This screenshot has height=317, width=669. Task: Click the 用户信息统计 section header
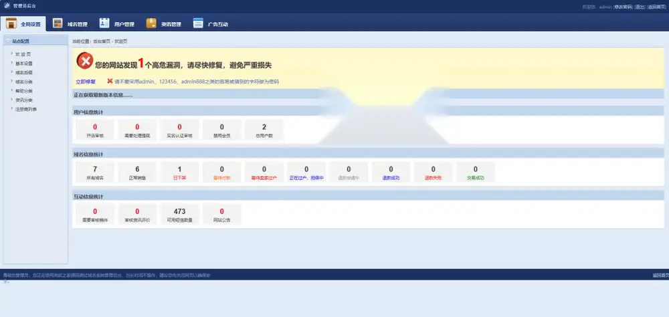368,112
